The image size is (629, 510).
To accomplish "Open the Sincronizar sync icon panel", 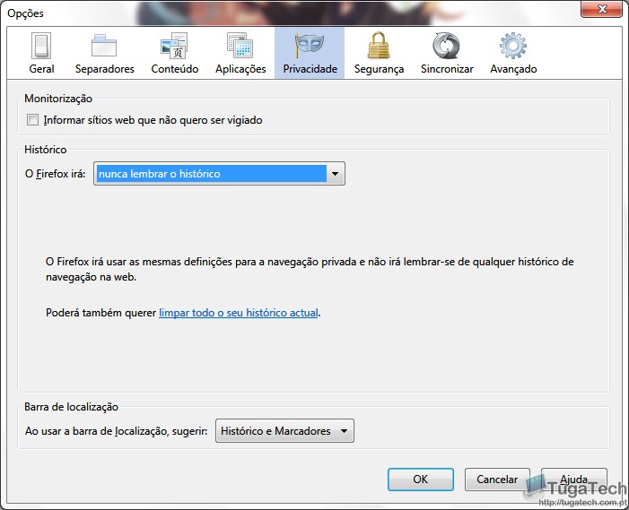I will [x=447, y=53].
